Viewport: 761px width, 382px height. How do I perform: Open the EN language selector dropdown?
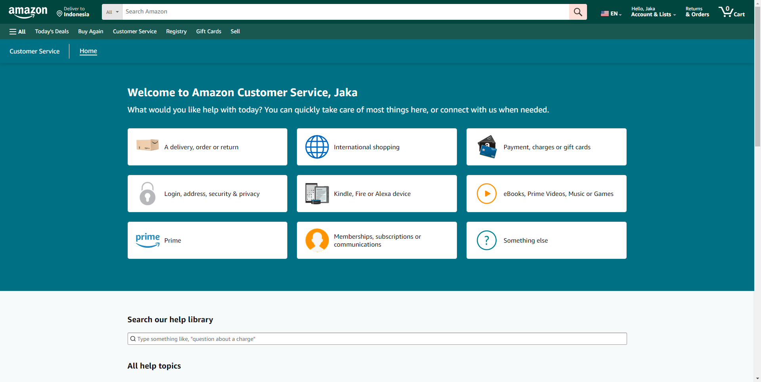coord(611,13)
